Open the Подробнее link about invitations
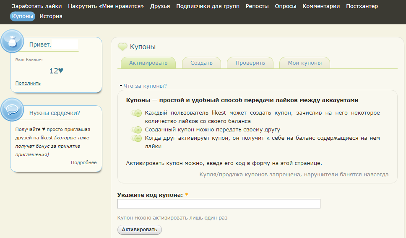 83,162
